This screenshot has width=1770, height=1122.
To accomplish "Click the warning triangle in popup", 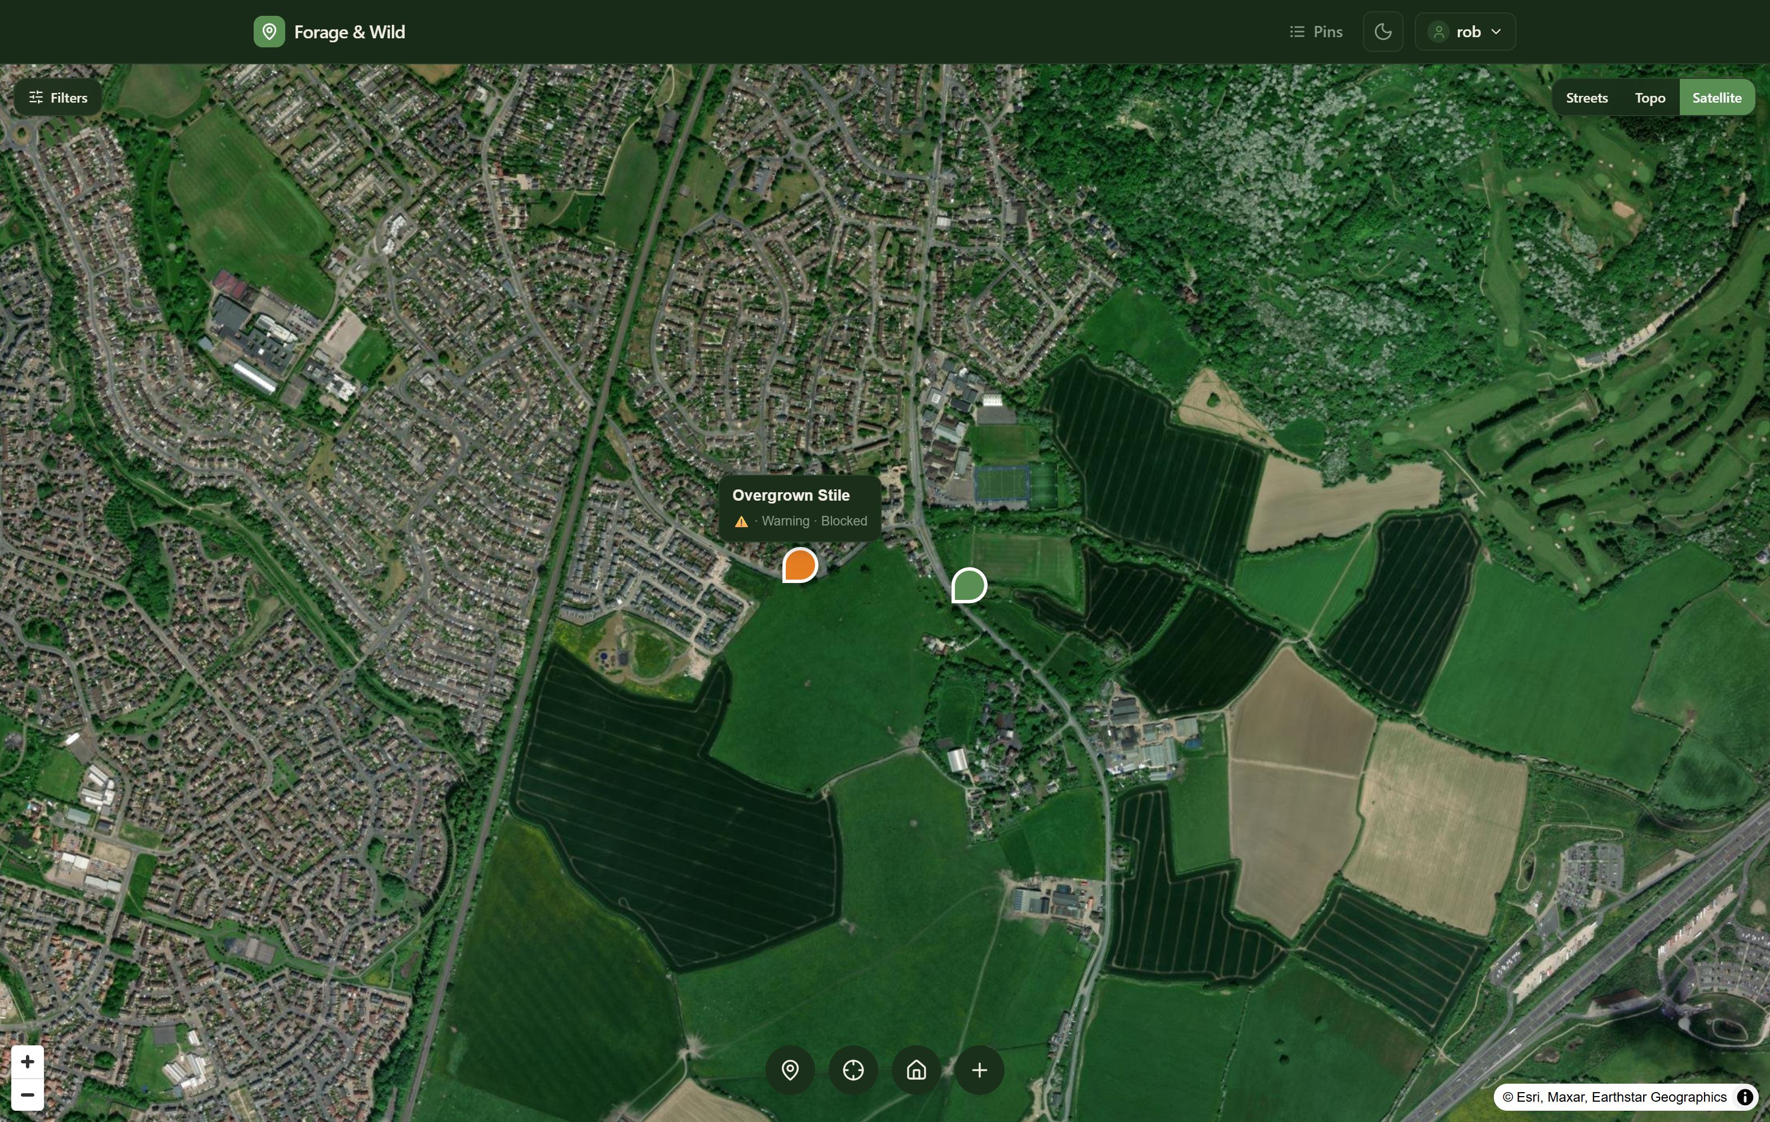I will click(x=741, y=522).
